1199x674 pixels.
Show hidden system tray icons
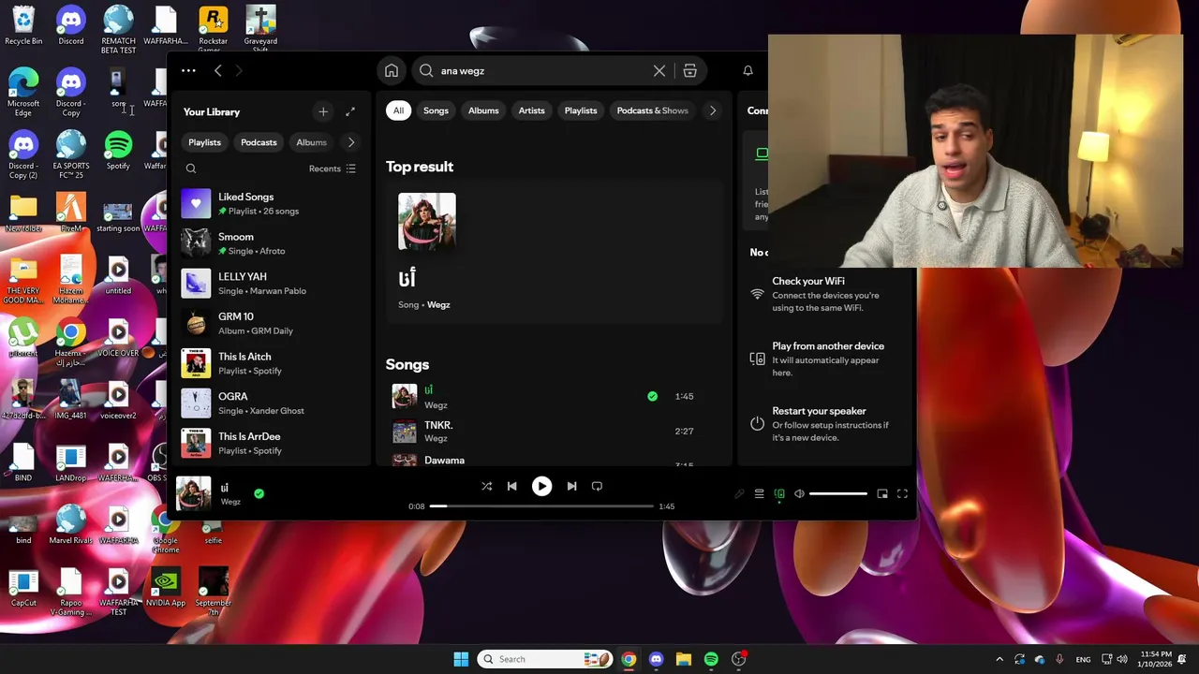pos(999,659)
